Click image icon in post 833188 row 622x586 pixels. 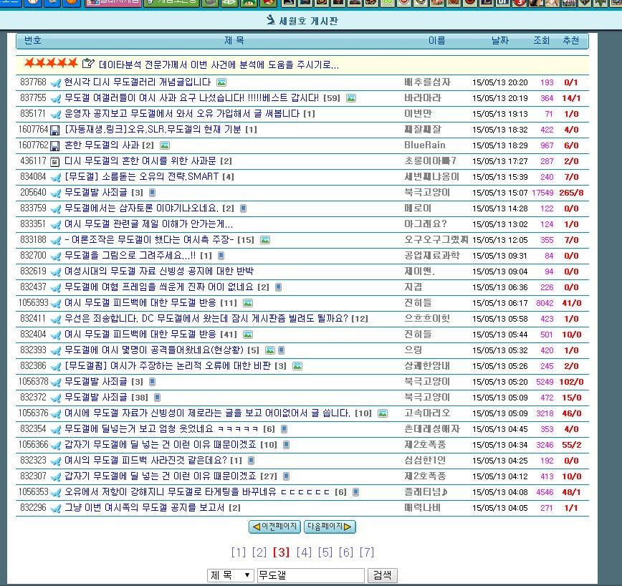[265, 240]
